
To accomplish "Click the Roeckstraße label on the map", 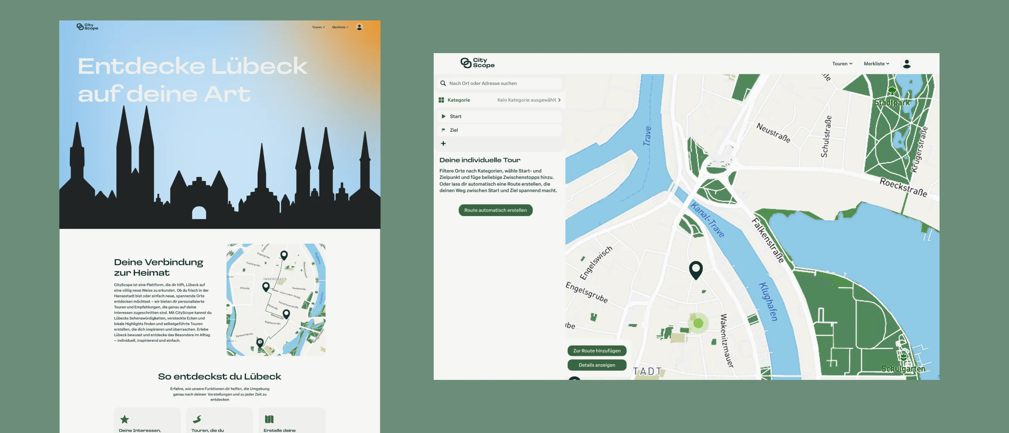I will tap(903, 187).
